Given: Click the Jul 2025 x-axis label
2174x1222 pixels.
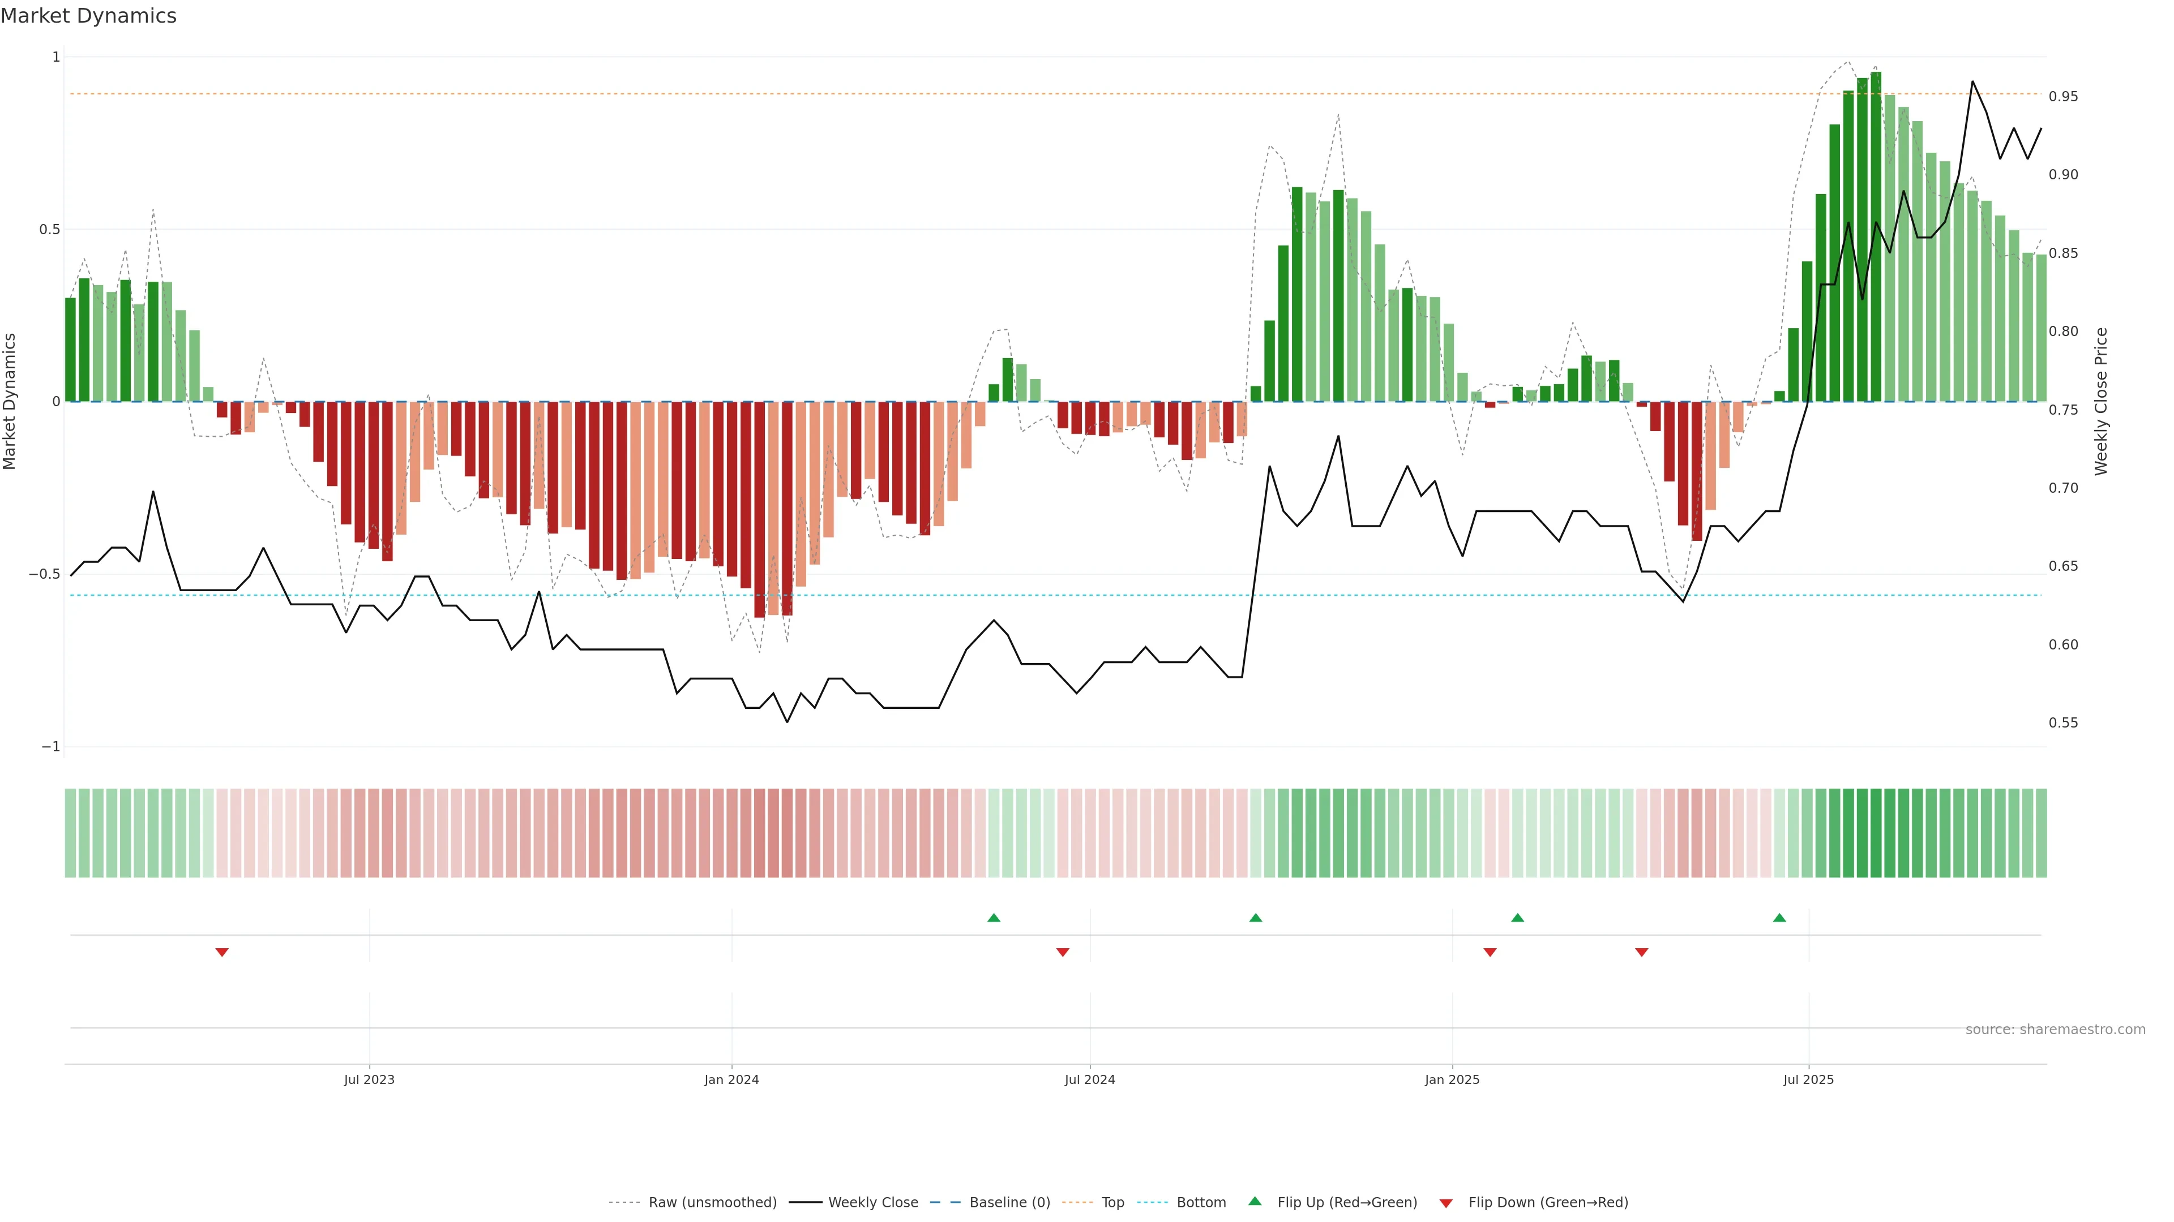Looking at the screenshot, I should point(1808,1079).
